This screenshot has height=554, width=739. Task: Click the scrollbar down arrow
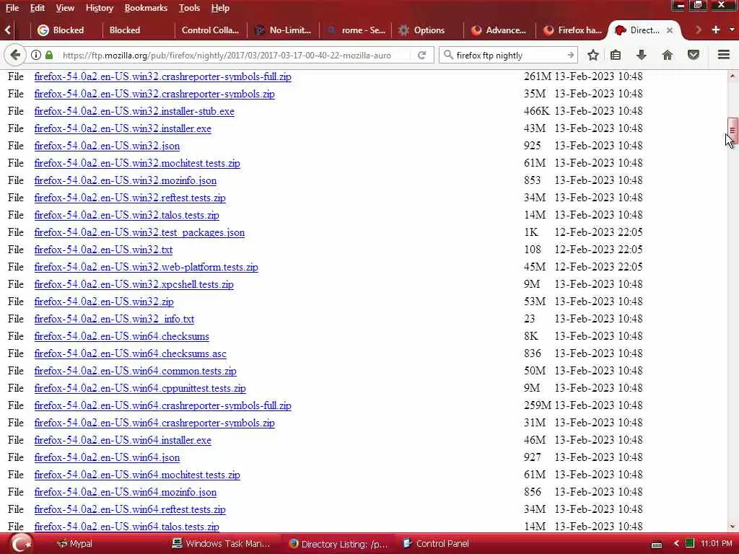(733, 527)
